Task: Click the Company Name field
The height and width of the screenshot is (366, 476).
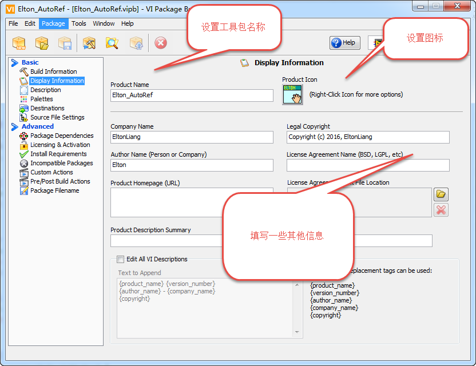Action: coord(192,137)
